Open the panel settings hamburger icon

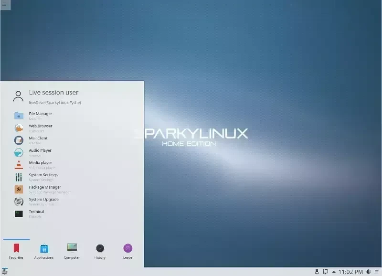[x=377, y=272]
